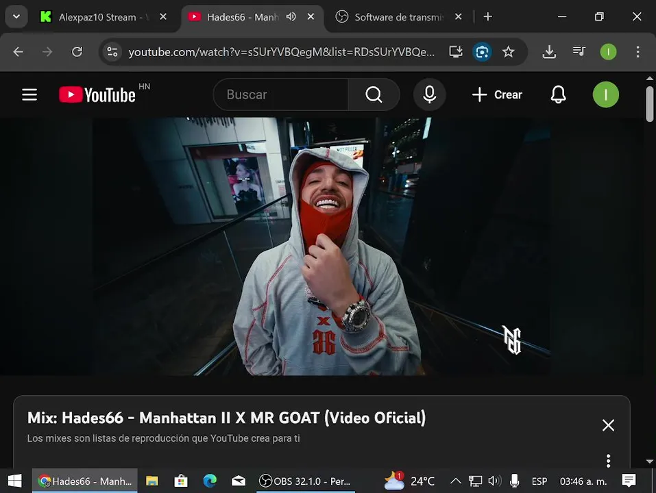Click the page vertical scrollbar thumb
This screenshot has width=656, height=493.
649,103
